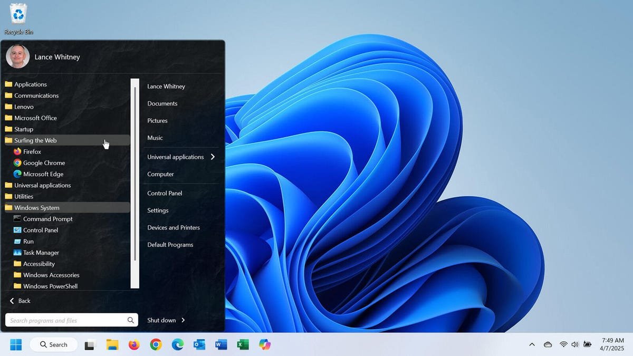Screen dimensions: 633x356
Task: Click inside the search programs field
Action: tap(66, 320)
